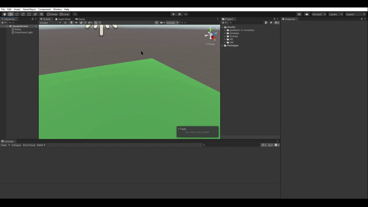Open Console Editor dropdown
The image size is (368, 207).
coord(41,145)
